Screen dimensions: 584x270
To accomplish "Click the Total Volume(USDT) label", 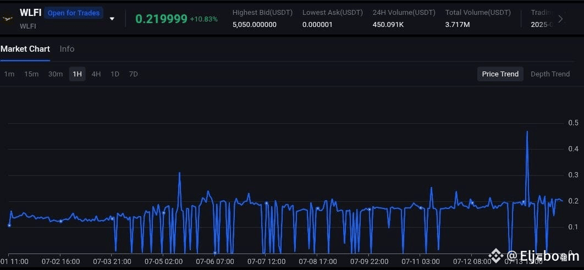I will [x=478, y=13].
